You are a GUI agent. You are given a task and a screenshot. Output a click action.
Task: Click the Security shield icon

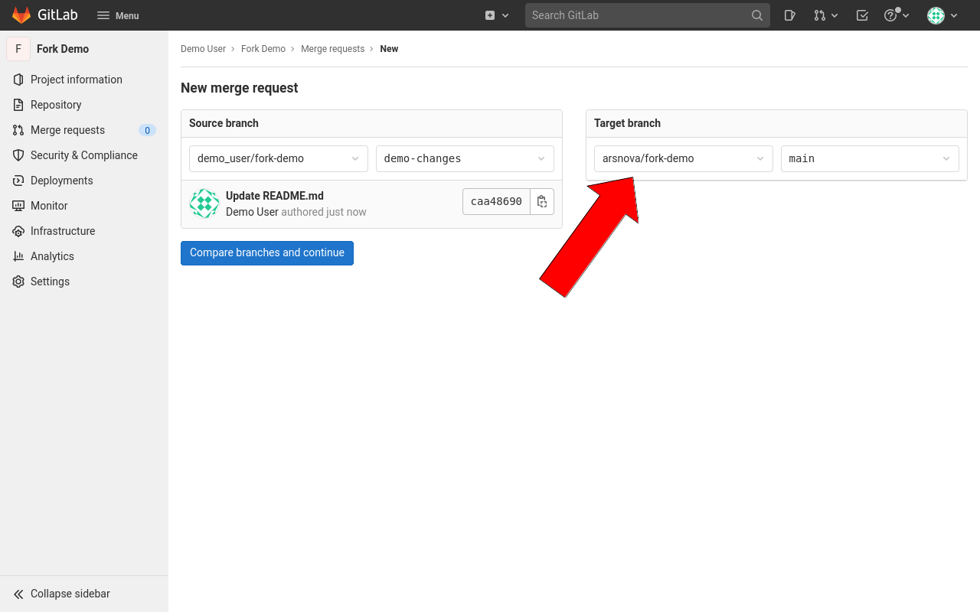[x=18, y=155]
